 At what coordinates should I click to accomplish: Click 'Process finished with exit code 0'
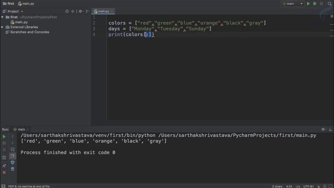[x=68, y=152]
